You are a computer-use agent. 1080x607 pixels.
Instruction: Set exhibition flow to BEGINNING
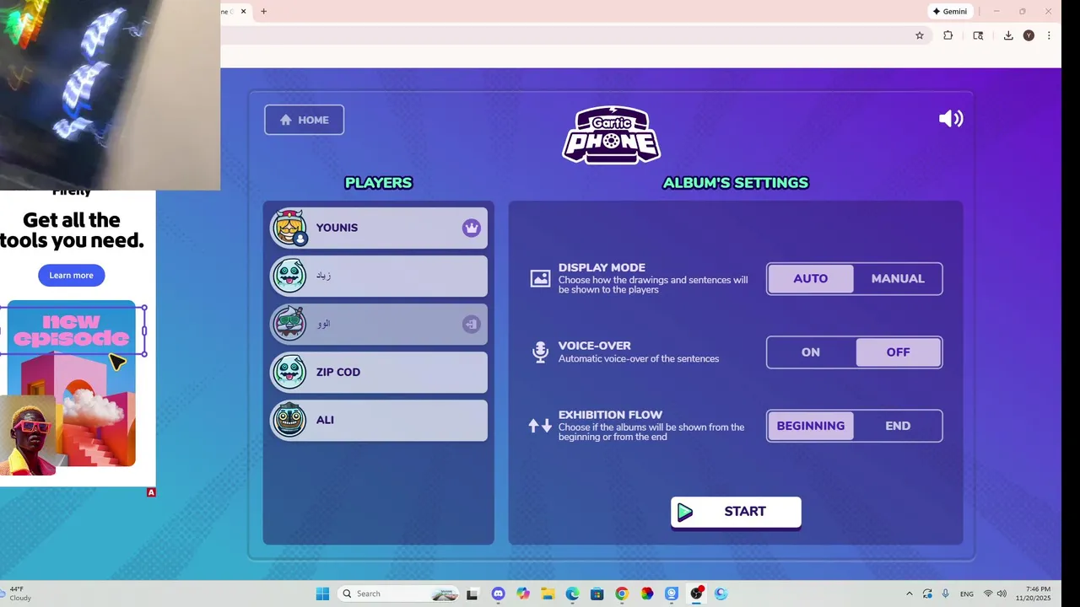(x=810, y=426)
